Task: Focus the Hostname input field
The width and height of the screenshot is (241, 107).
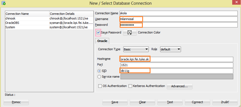Action: (x=177, y=59)
